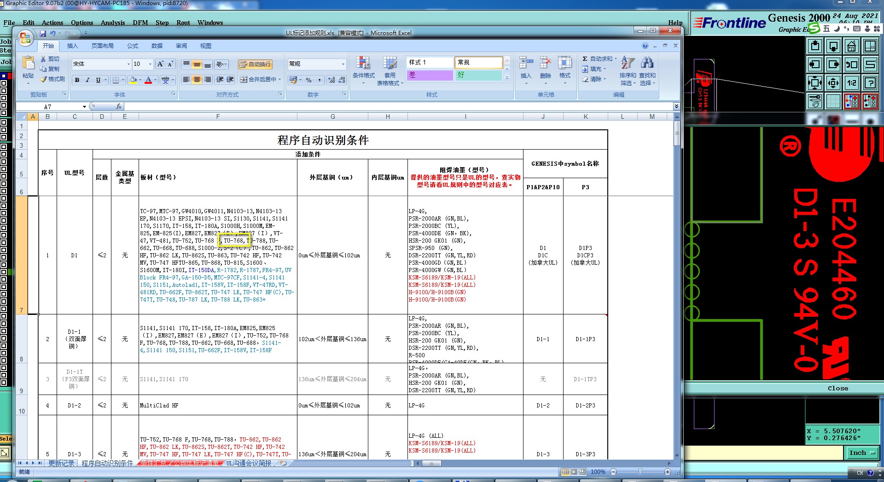Viewport: 884px width, 482px height.
Task: Toggle bold formatting
Action: [77, 80]
